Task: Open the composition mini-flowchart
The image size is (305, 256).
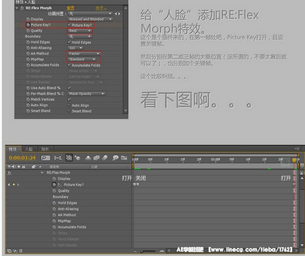Action: pos(58,158)
